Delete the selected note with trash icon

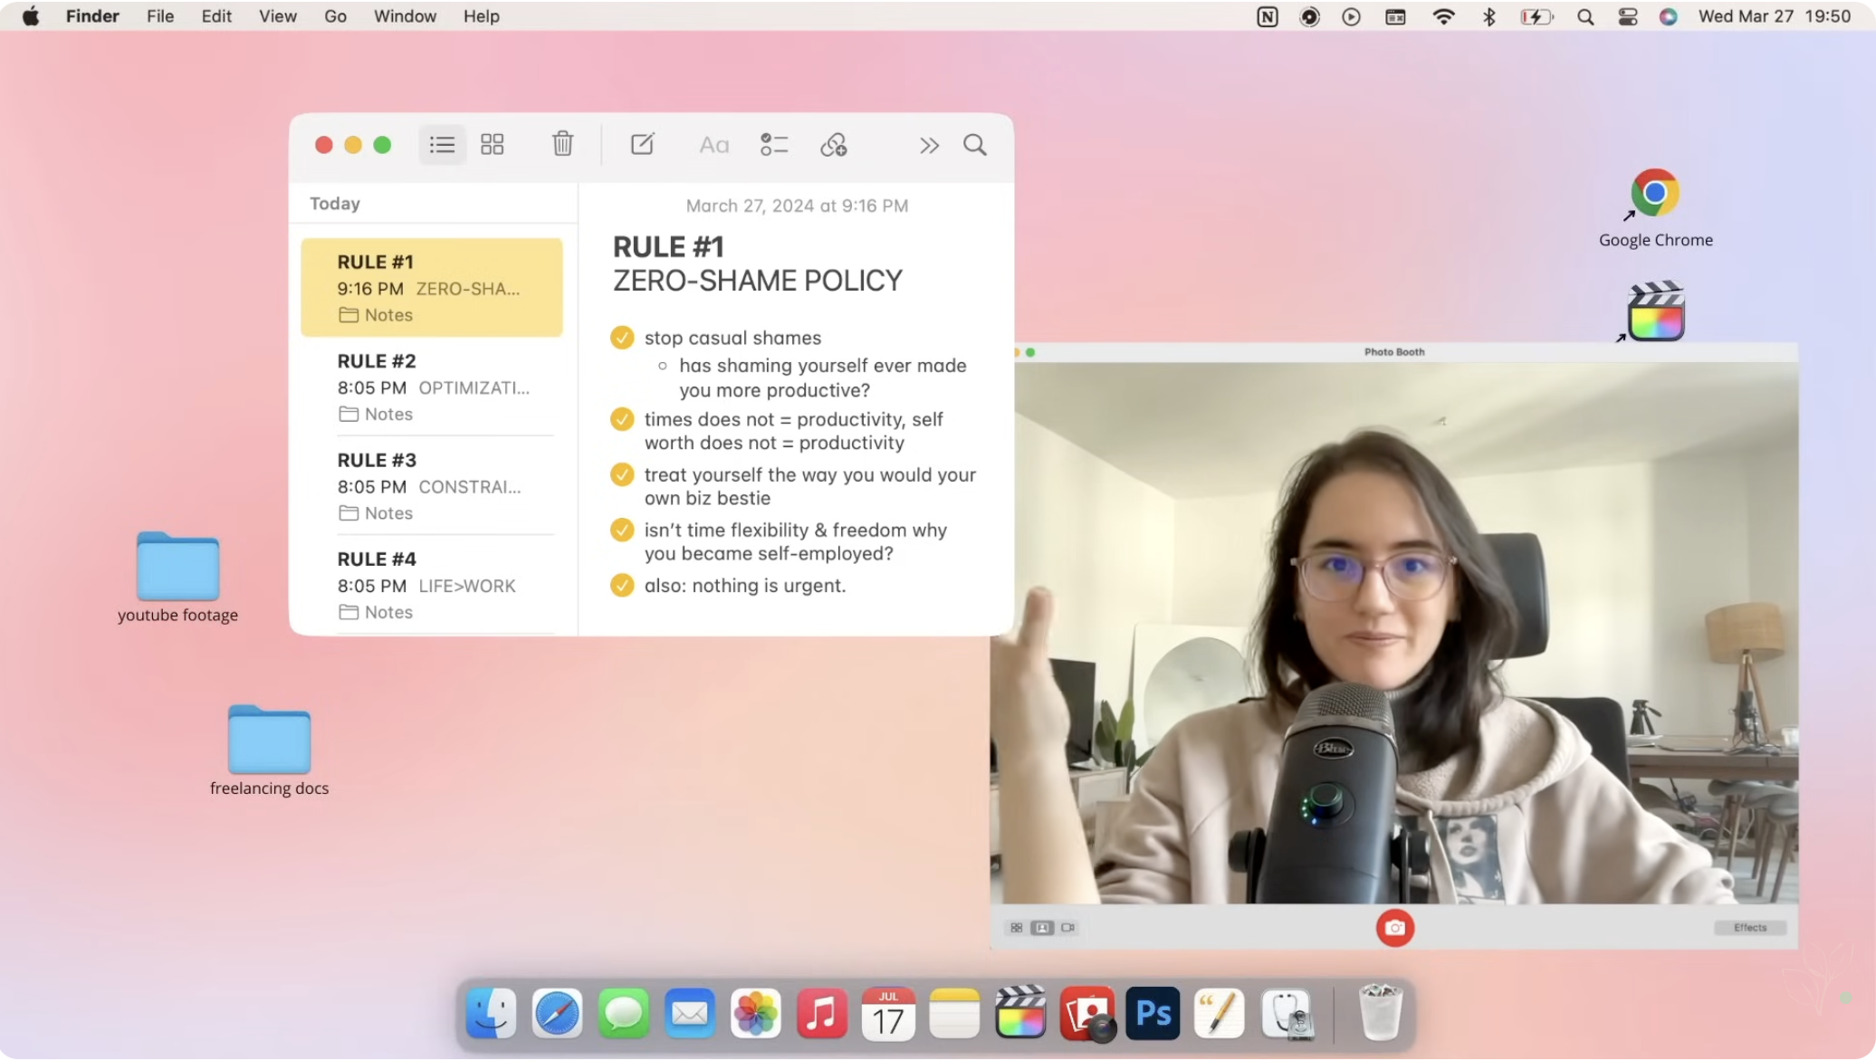pos(562,144)
